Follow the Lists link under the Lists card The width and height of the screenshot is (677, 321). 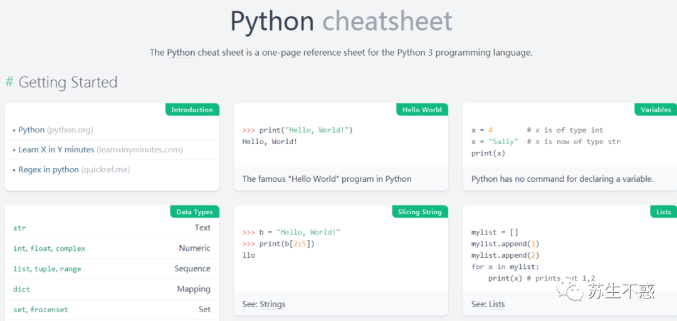coord(496,304)
